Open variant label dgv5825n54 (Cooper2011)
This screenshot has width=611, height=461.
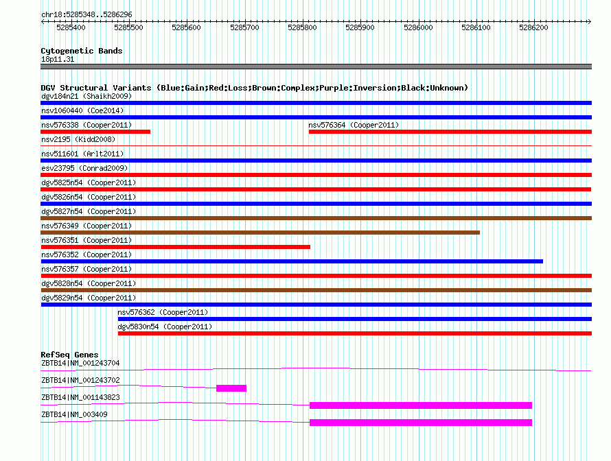pyautogui.click(x=89, y=182)
